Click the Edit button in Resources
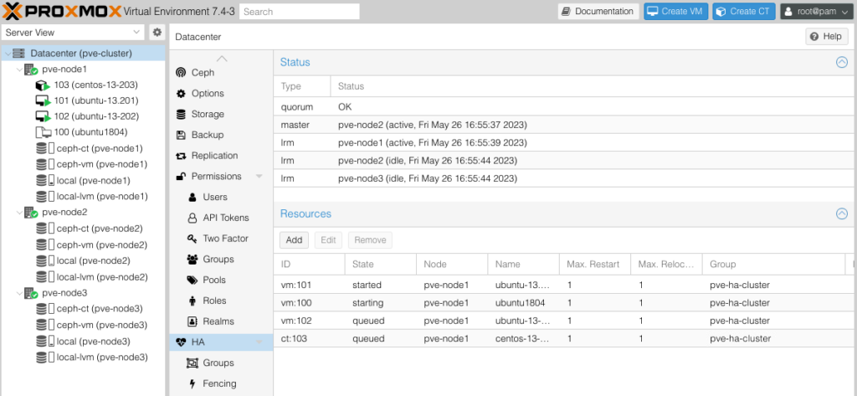This screenshot has width=857, height=396. tap(328, 240)
